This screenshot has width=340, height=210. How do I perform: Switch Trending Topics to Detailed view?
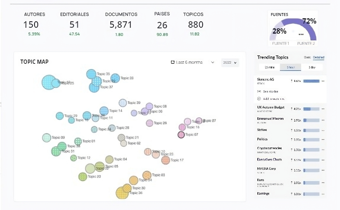[x=319, y=57]
